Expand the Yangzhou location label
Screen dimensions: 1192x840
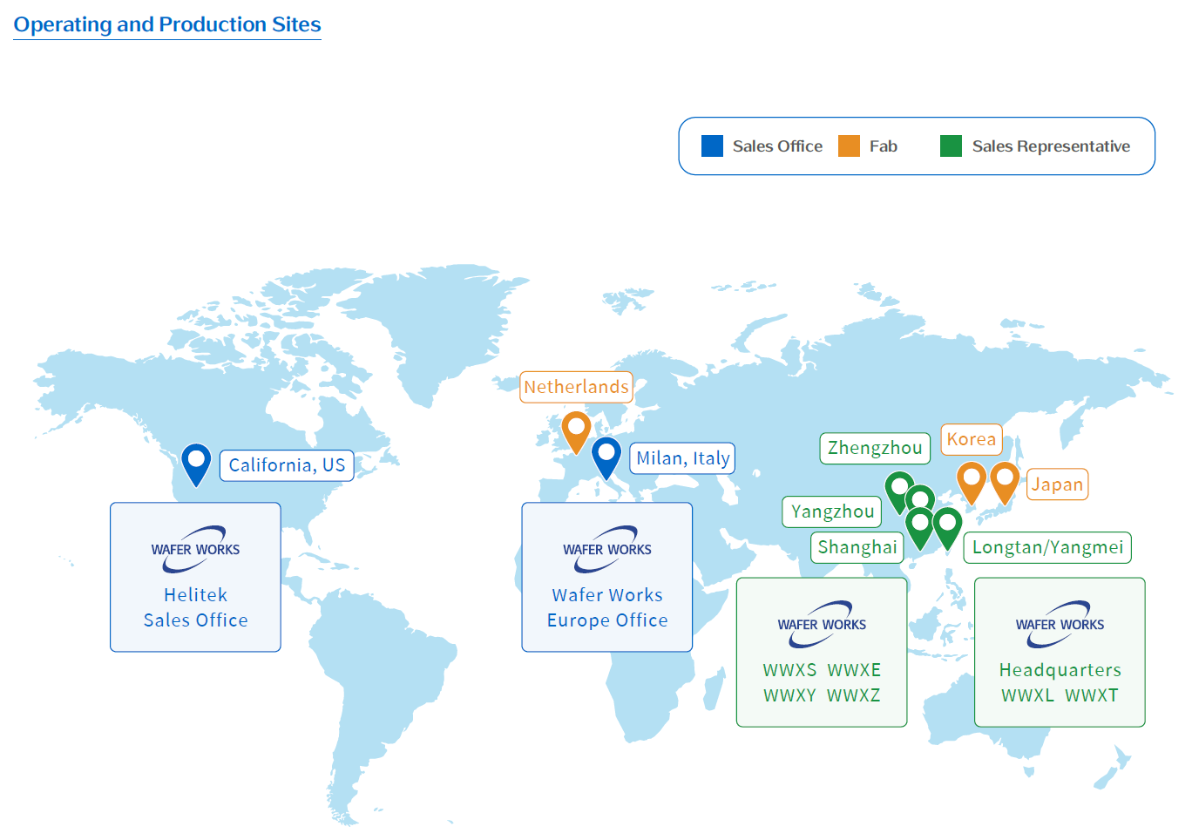click(831, 511)
